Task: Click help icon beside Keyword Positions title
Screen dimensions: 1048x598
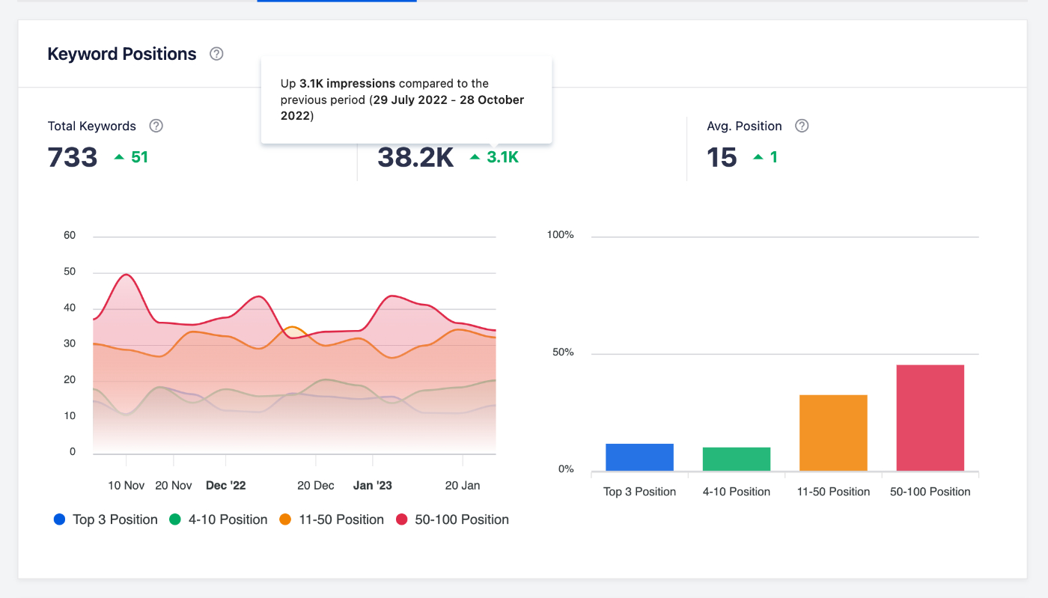Action: pyautogui.click(x=216, y=54)
